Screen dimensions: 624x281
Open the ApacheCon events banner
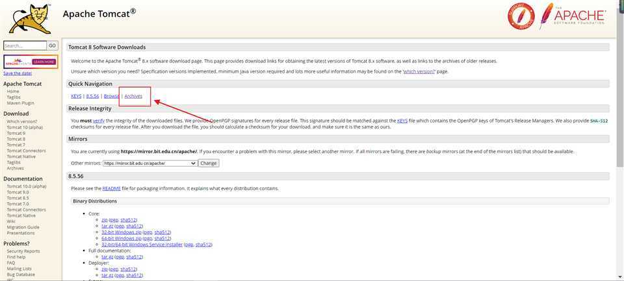click(31, 62)
